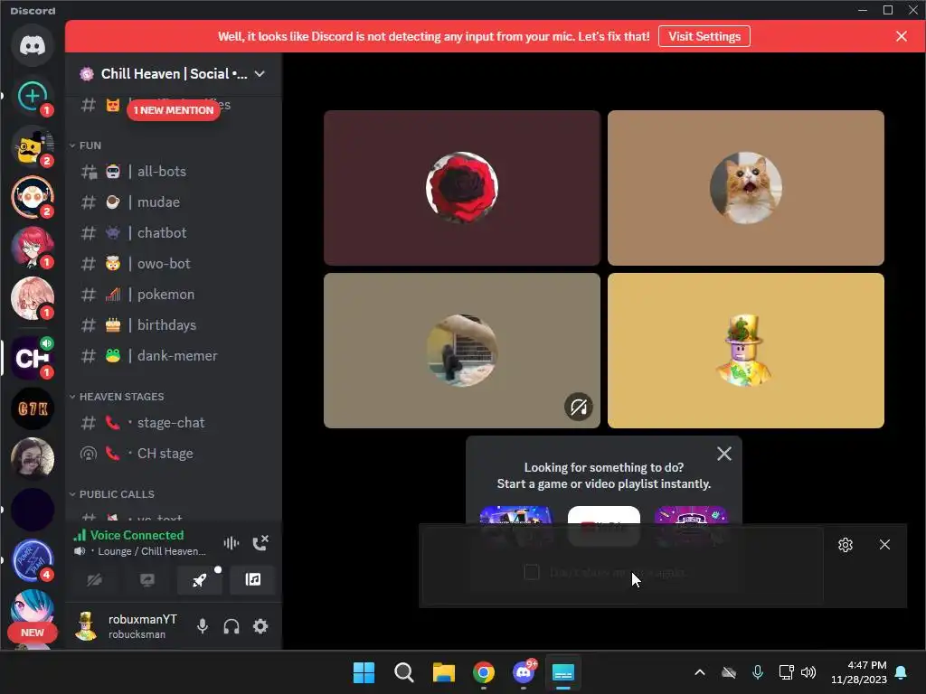Dismiss the red mic warning banner
The width and height of the screenshot is (926, 694).
(x=902, y=36)
